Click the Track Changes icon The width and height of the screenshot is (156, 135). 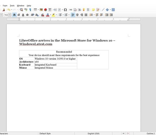pos(98,10)
